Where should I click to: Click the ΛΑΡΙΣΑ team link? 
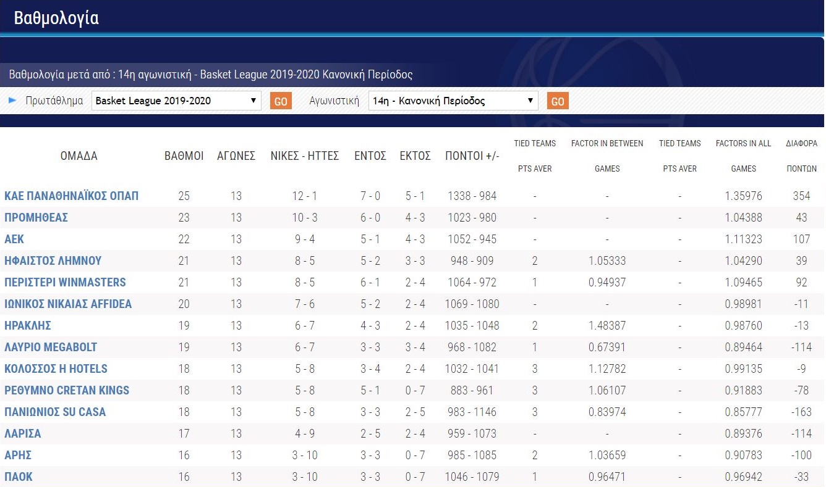pyautogui.click(x=23, y=434)
